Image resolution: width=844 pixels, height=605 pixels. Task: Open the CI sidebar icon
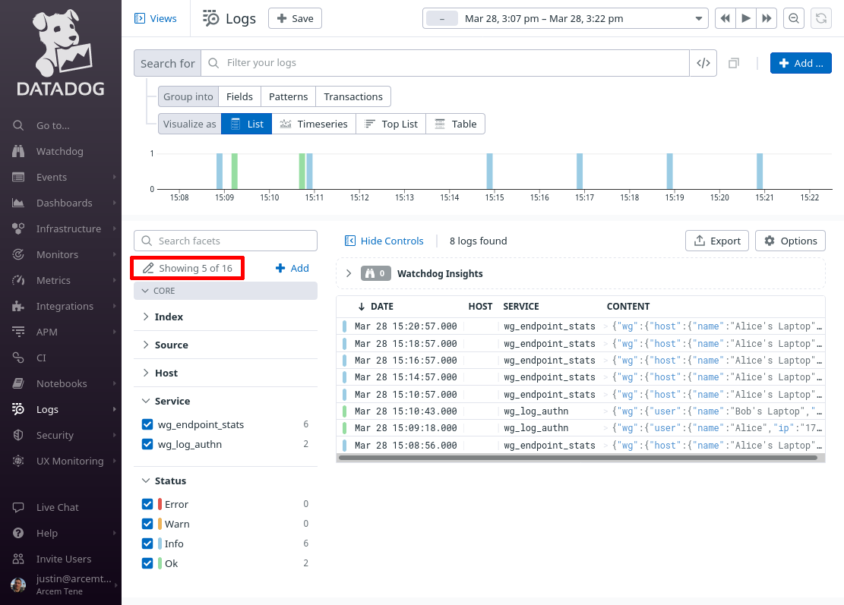18,358
